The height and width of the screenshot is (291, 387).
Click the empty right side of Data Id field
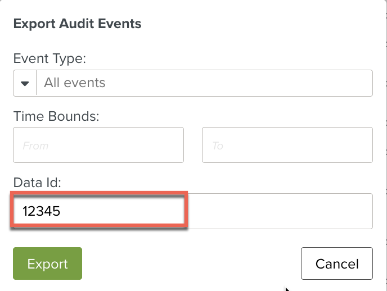point(281,211)
